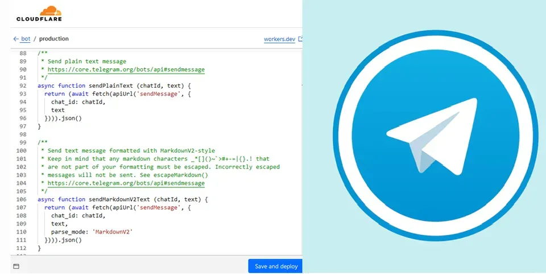
Task: Click the comment mentioning escapeMarkdown()
Action: pos(125,175)
